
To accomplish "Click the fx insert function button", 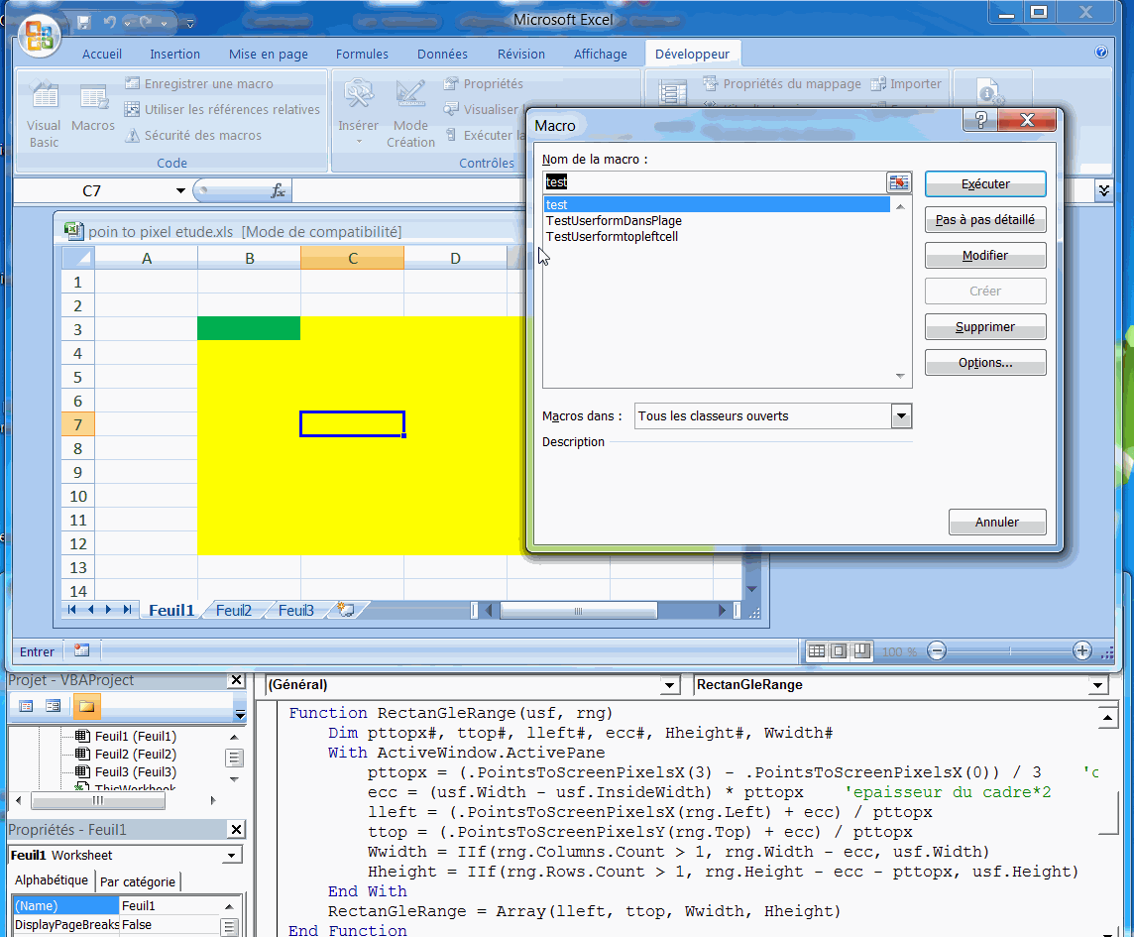I will [x=278, y=191].
